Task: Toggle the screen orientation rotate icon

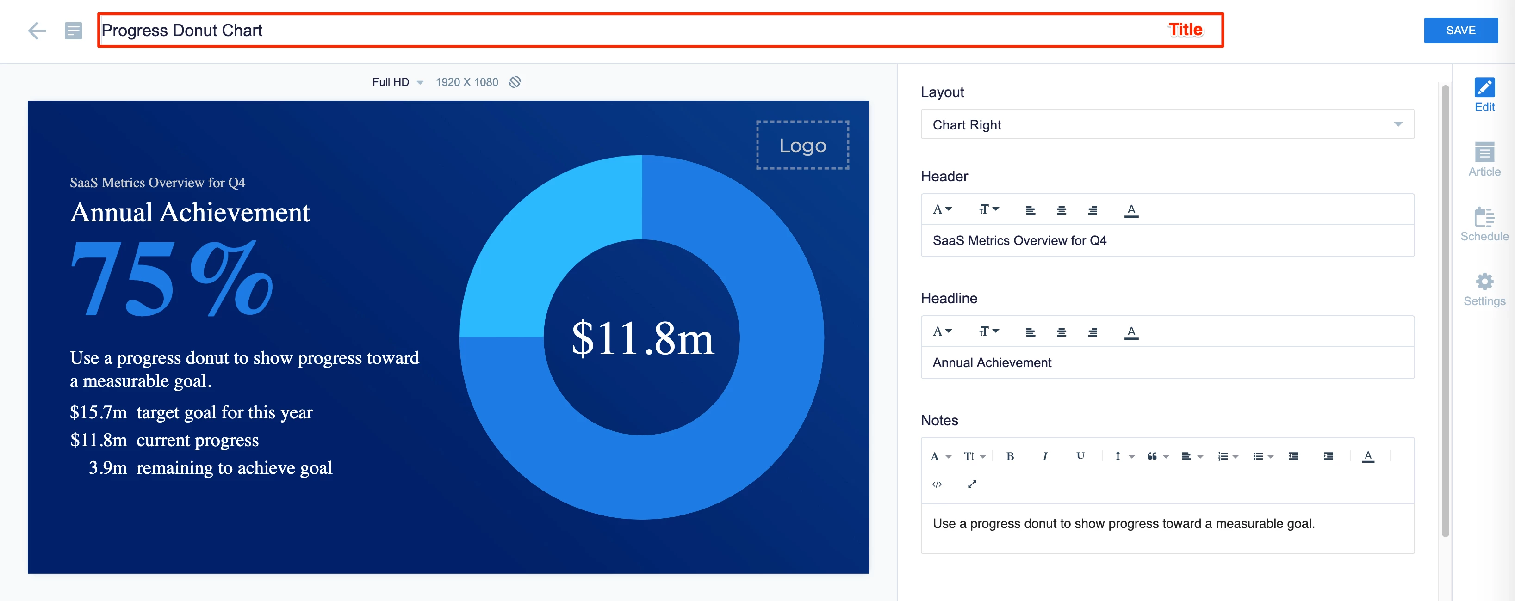Action: [515, 82]
